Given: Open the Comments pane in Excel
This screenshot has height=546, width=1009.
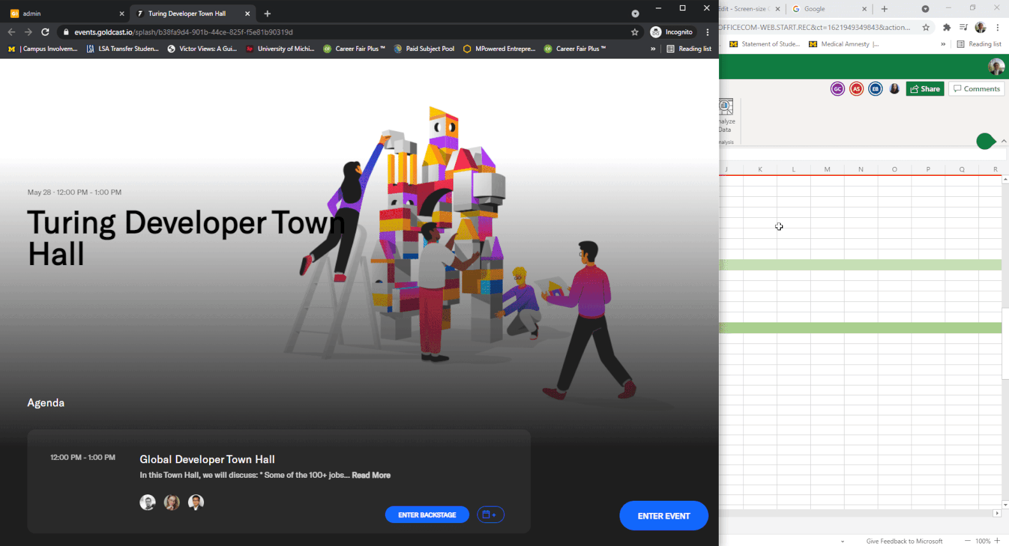Looking at the screenshot, I should coord(976,89).
